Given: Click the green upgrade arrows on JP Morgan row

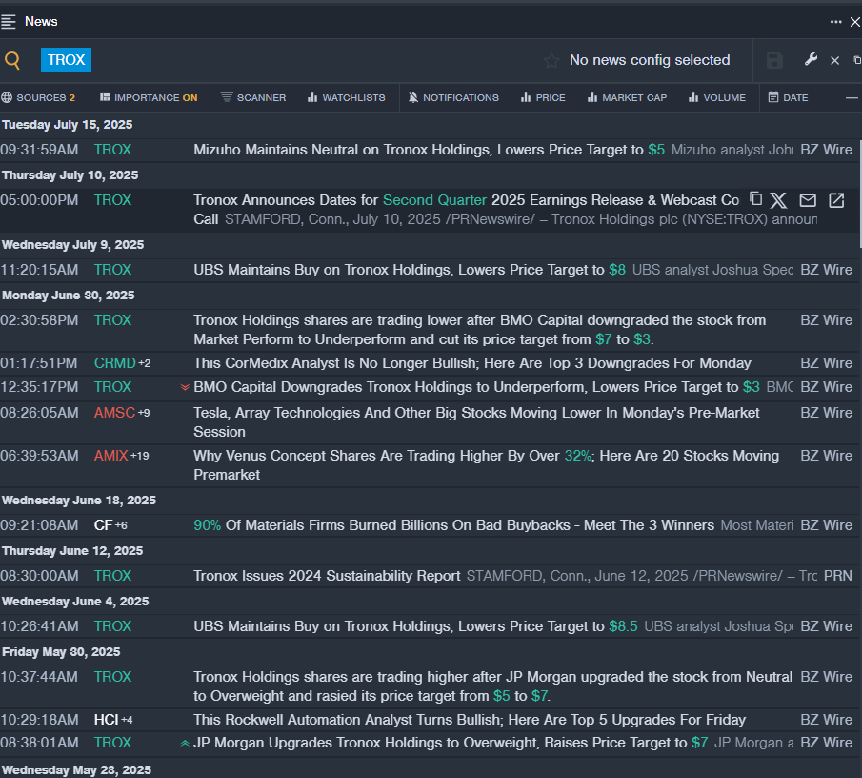Looking at the screenshot, I should pos(186,743).
